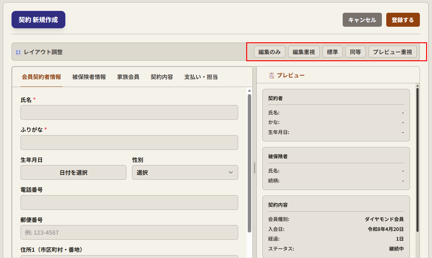The height and width of the screenshot is (258, 432).
Task: Click the layout adjustment grip icon
Action: pyautogui.click(x=18, y=52)
